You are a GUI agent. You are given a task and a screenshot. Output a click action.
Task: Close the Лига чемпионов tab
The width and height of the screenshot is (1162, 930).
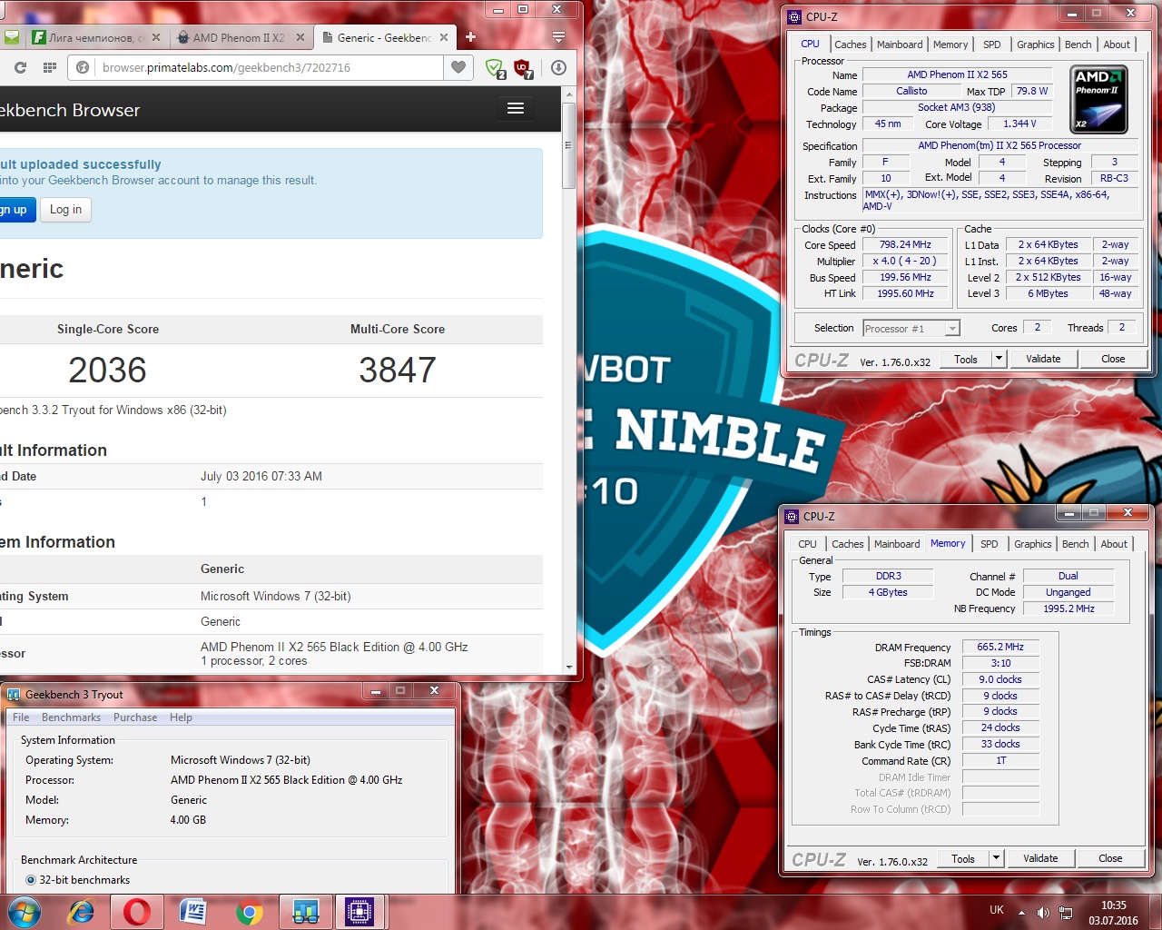[x=156, y=37]
